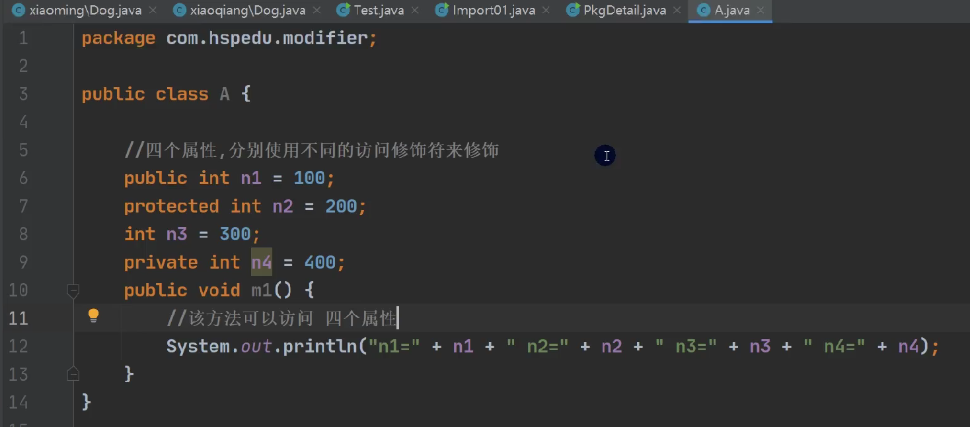The image size is (970, 427).
Task: Close the xiaoqiang\Dog.java tab
Action: [317, 11]
